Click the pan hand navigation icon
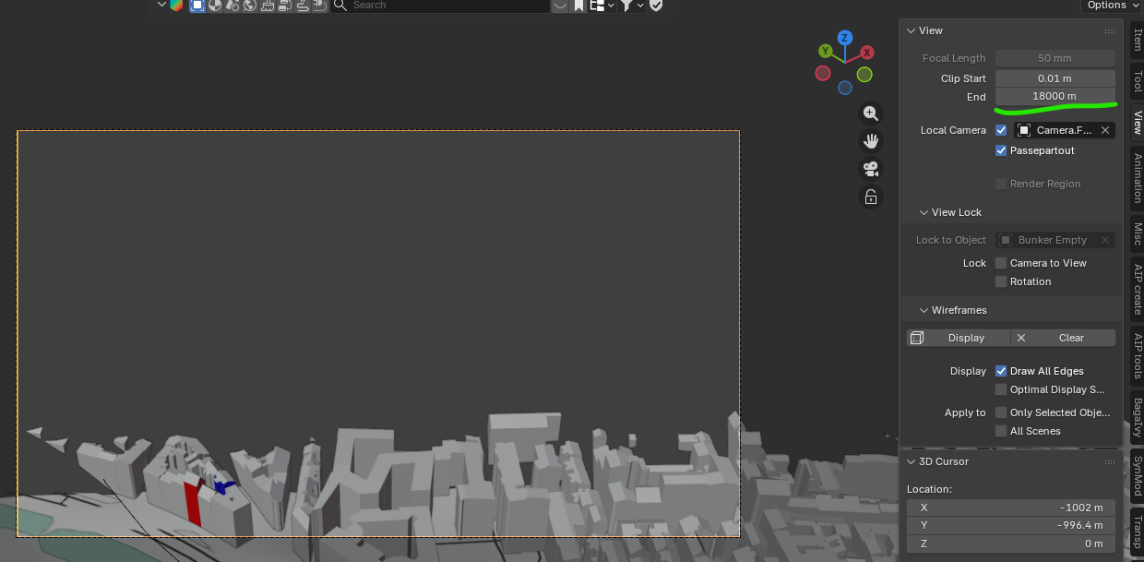This screenshot has width=1144, height=562. click(870, 141)
